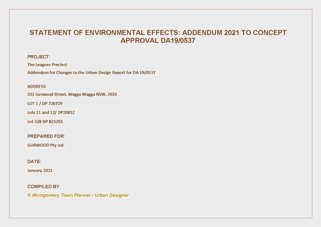Click the date 'January 2021'
321x227 pixels.
[40, 171]
